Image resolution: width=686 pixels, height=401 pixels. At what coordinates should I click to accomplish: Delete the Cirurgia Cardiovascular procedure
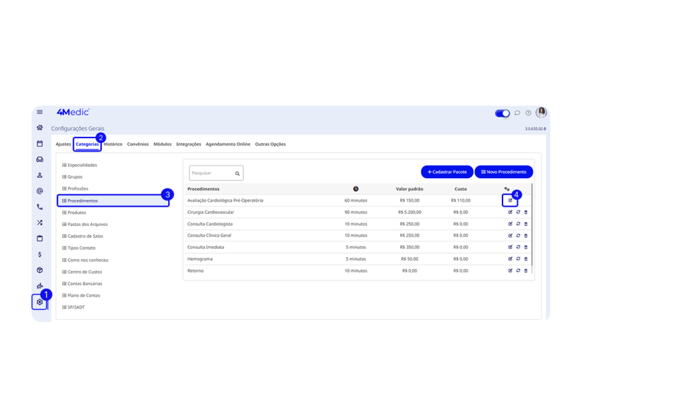click(x=526, y=212)
